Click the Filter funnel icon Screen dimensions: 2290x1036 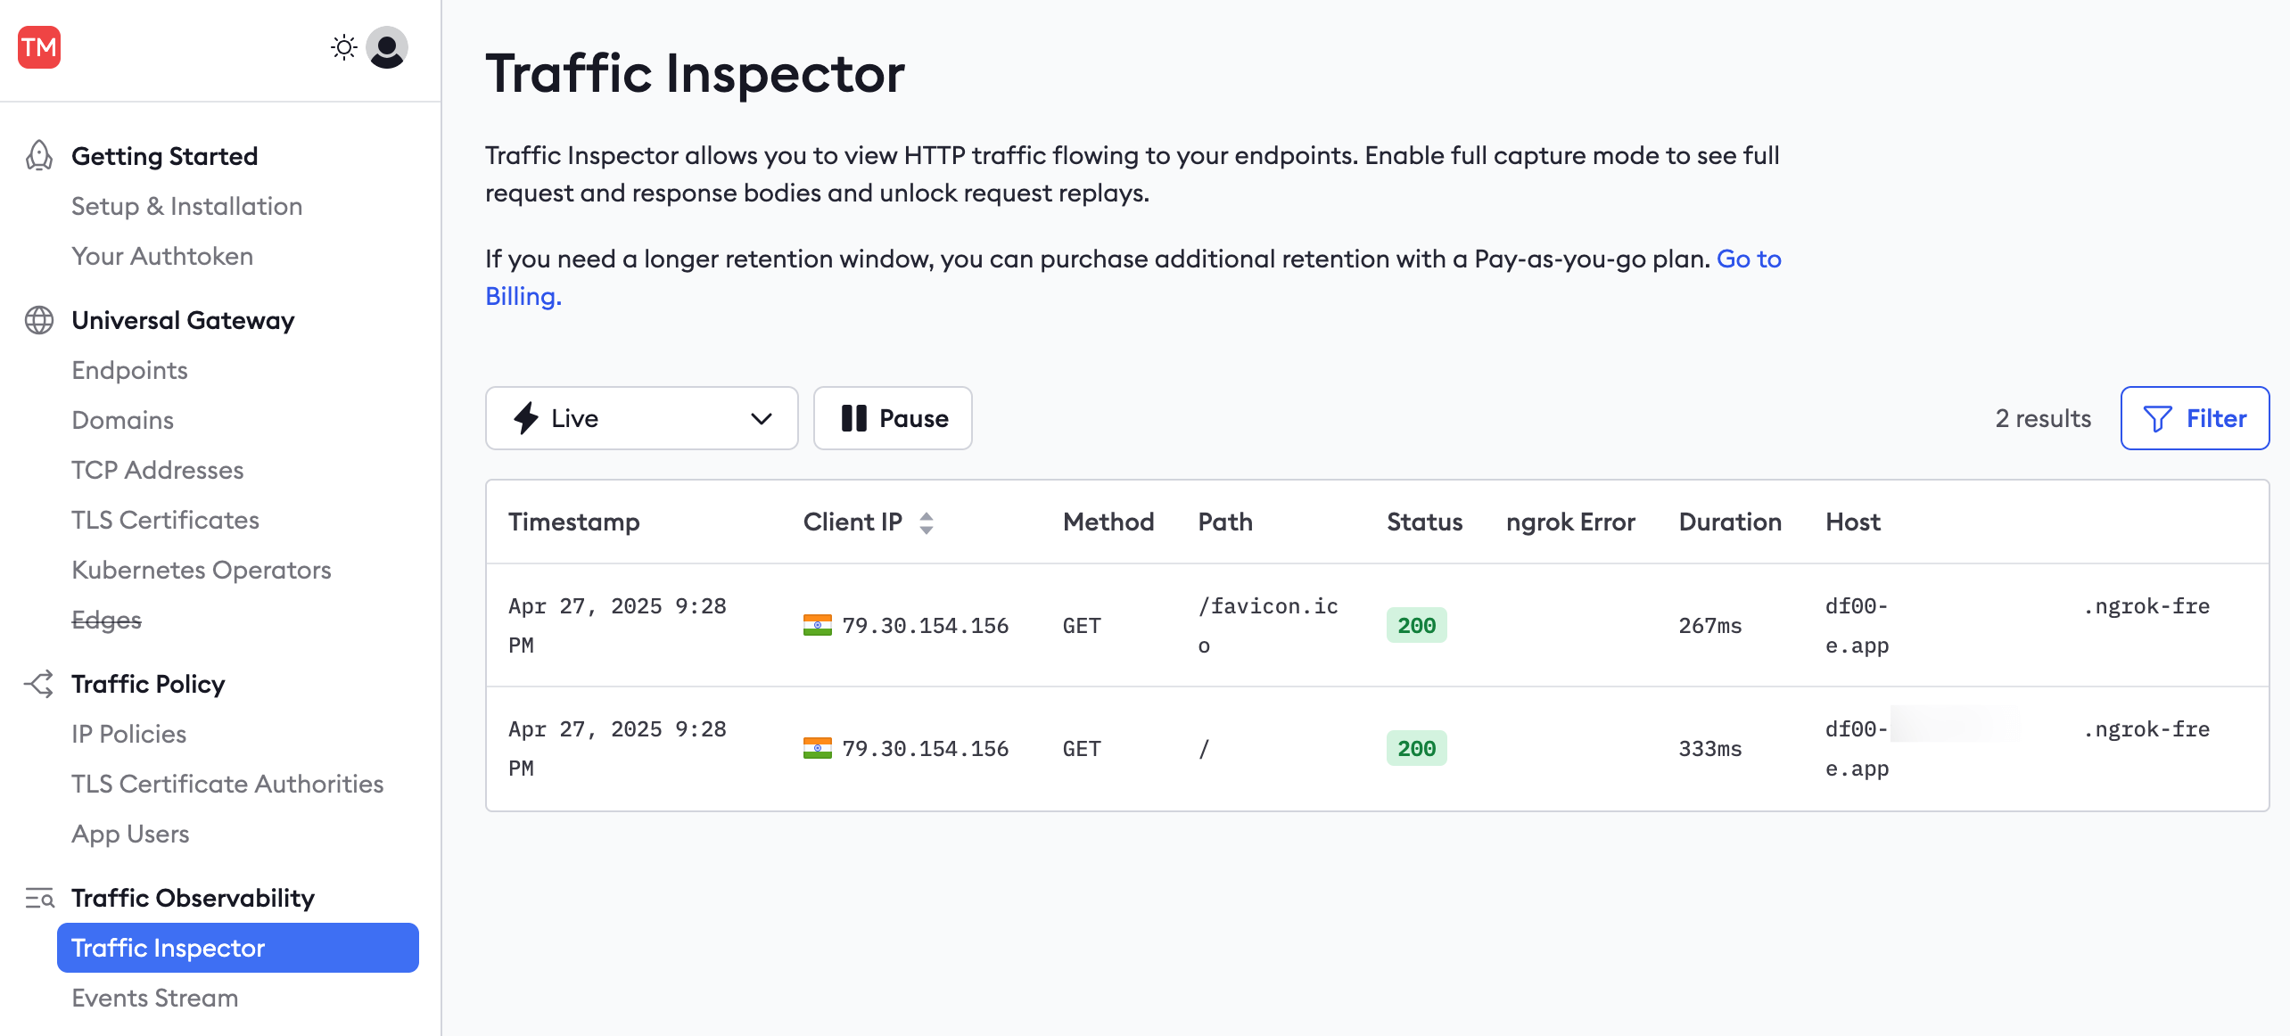click(x=2157, y=418)
